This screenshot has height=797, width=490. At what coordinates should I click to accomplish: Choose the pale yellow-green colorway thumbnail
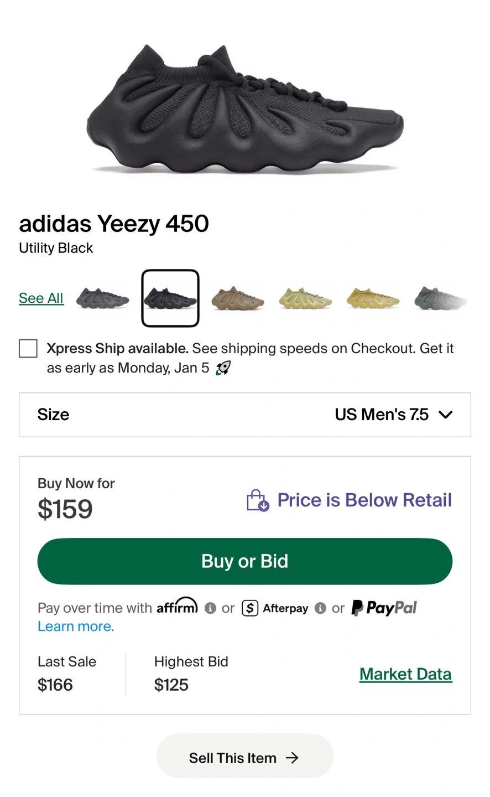305,298
